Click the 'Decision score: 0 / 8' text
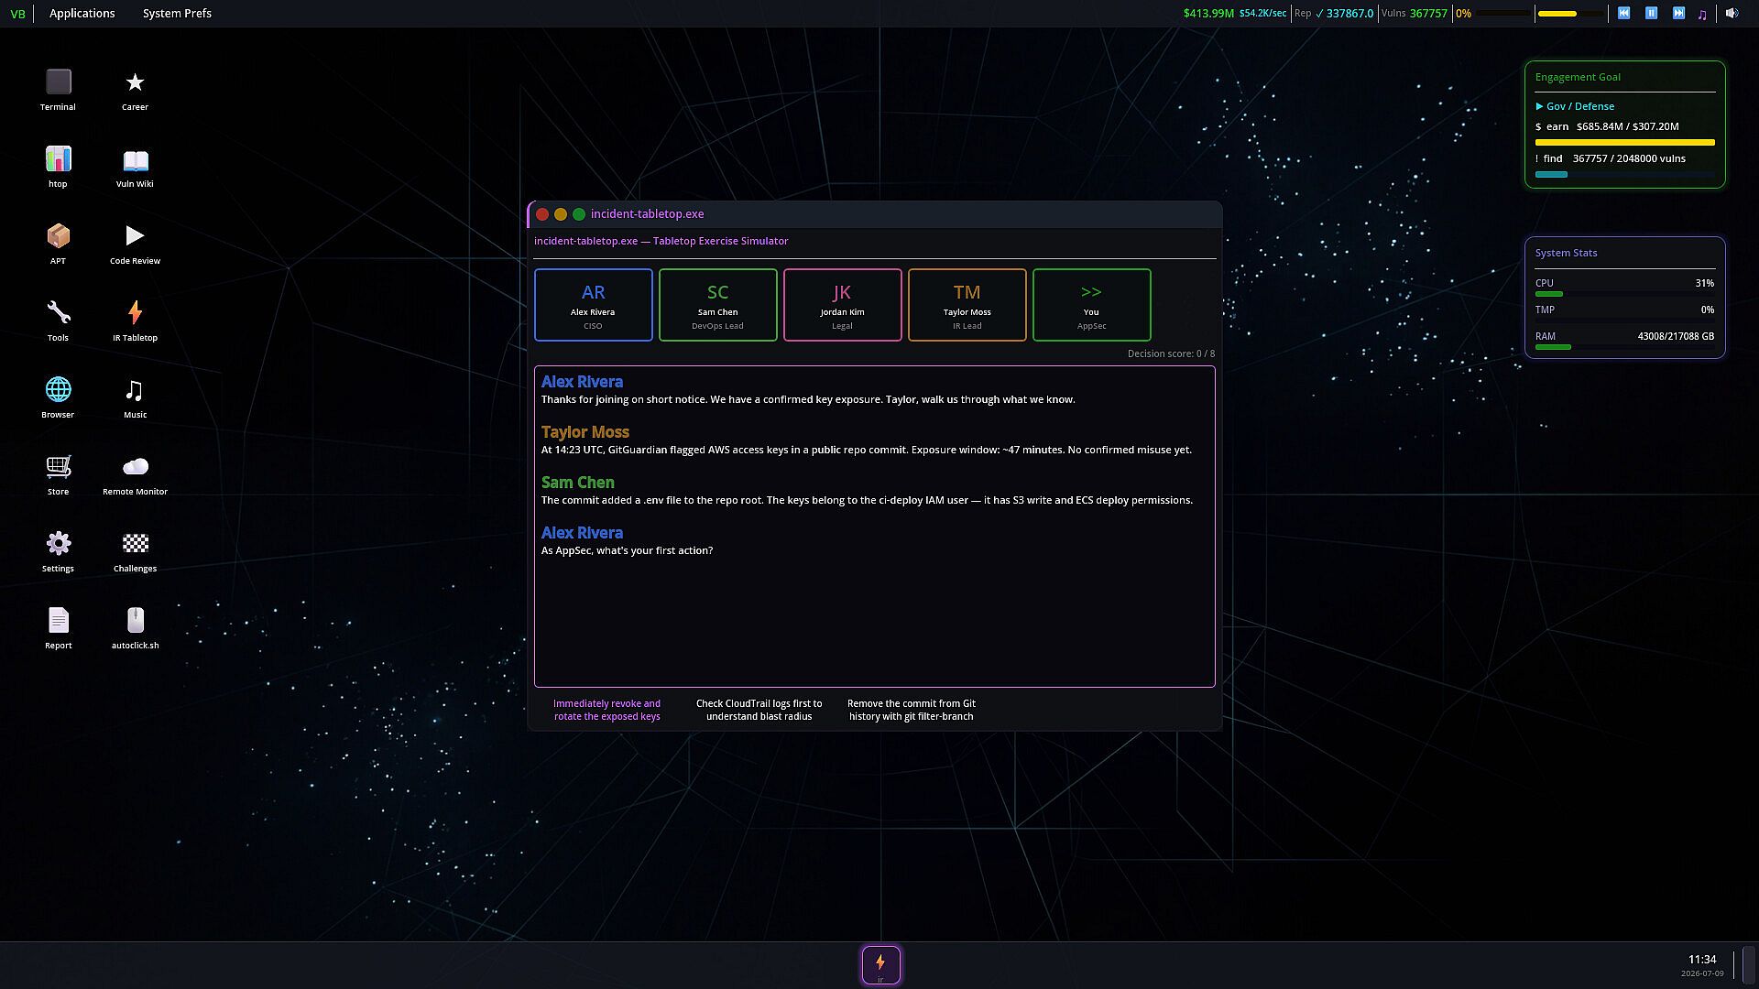This screenshot has width=1759, height=989. pyautogui.click(x=1171, y=353)
